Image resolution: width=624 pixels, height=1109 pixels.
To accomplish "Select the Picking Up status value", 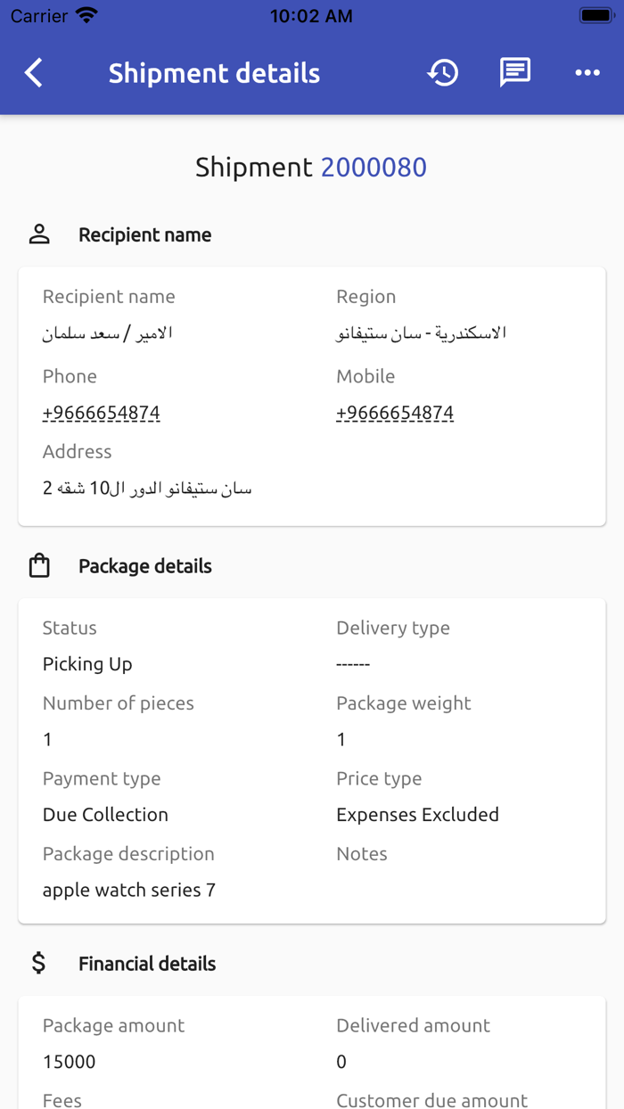I will [x=87, y=664].
